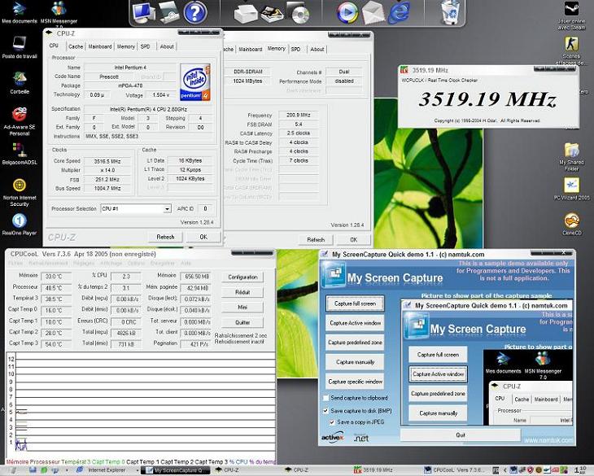Open the BelgacomADSL desktop icon

20,154
